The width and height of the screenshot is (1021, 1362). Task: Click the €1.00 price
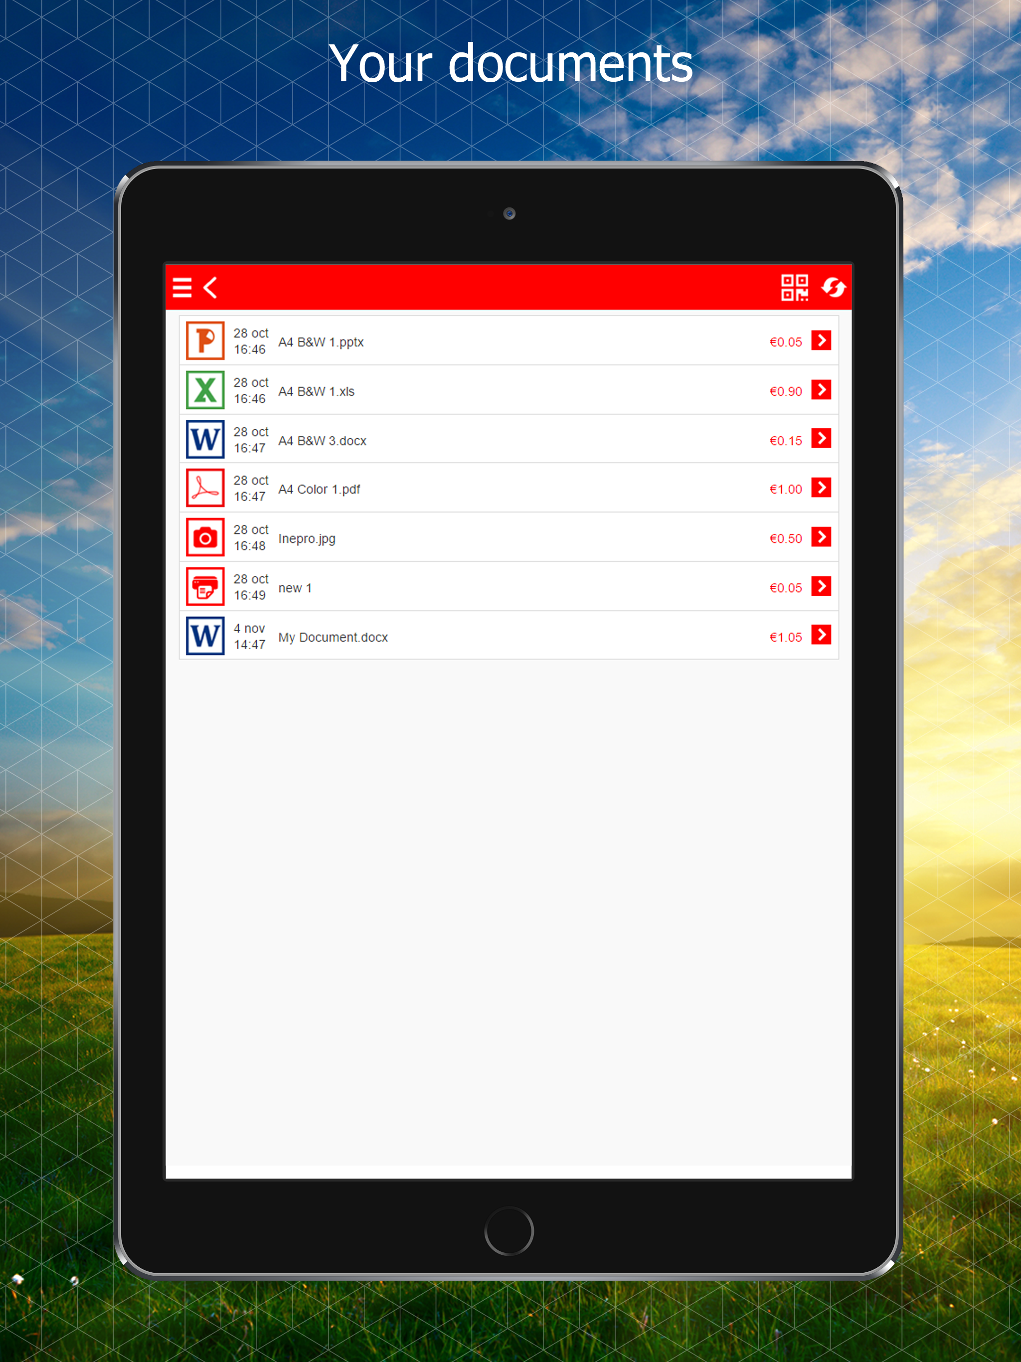pyautogui.click(x=786, y=490)
